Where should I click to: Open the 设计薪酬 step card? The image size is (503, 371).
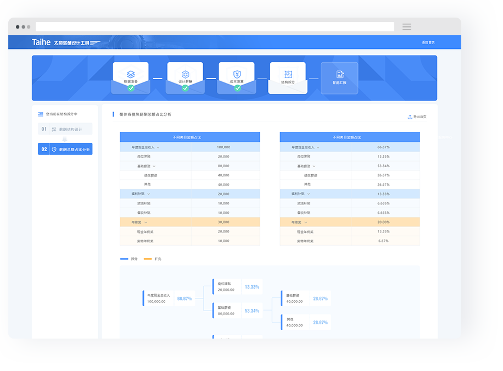tap(185, 77)
